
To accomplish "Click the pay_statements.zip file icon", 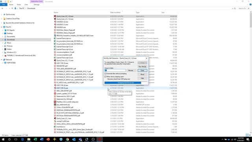I will tap(55, 105).
